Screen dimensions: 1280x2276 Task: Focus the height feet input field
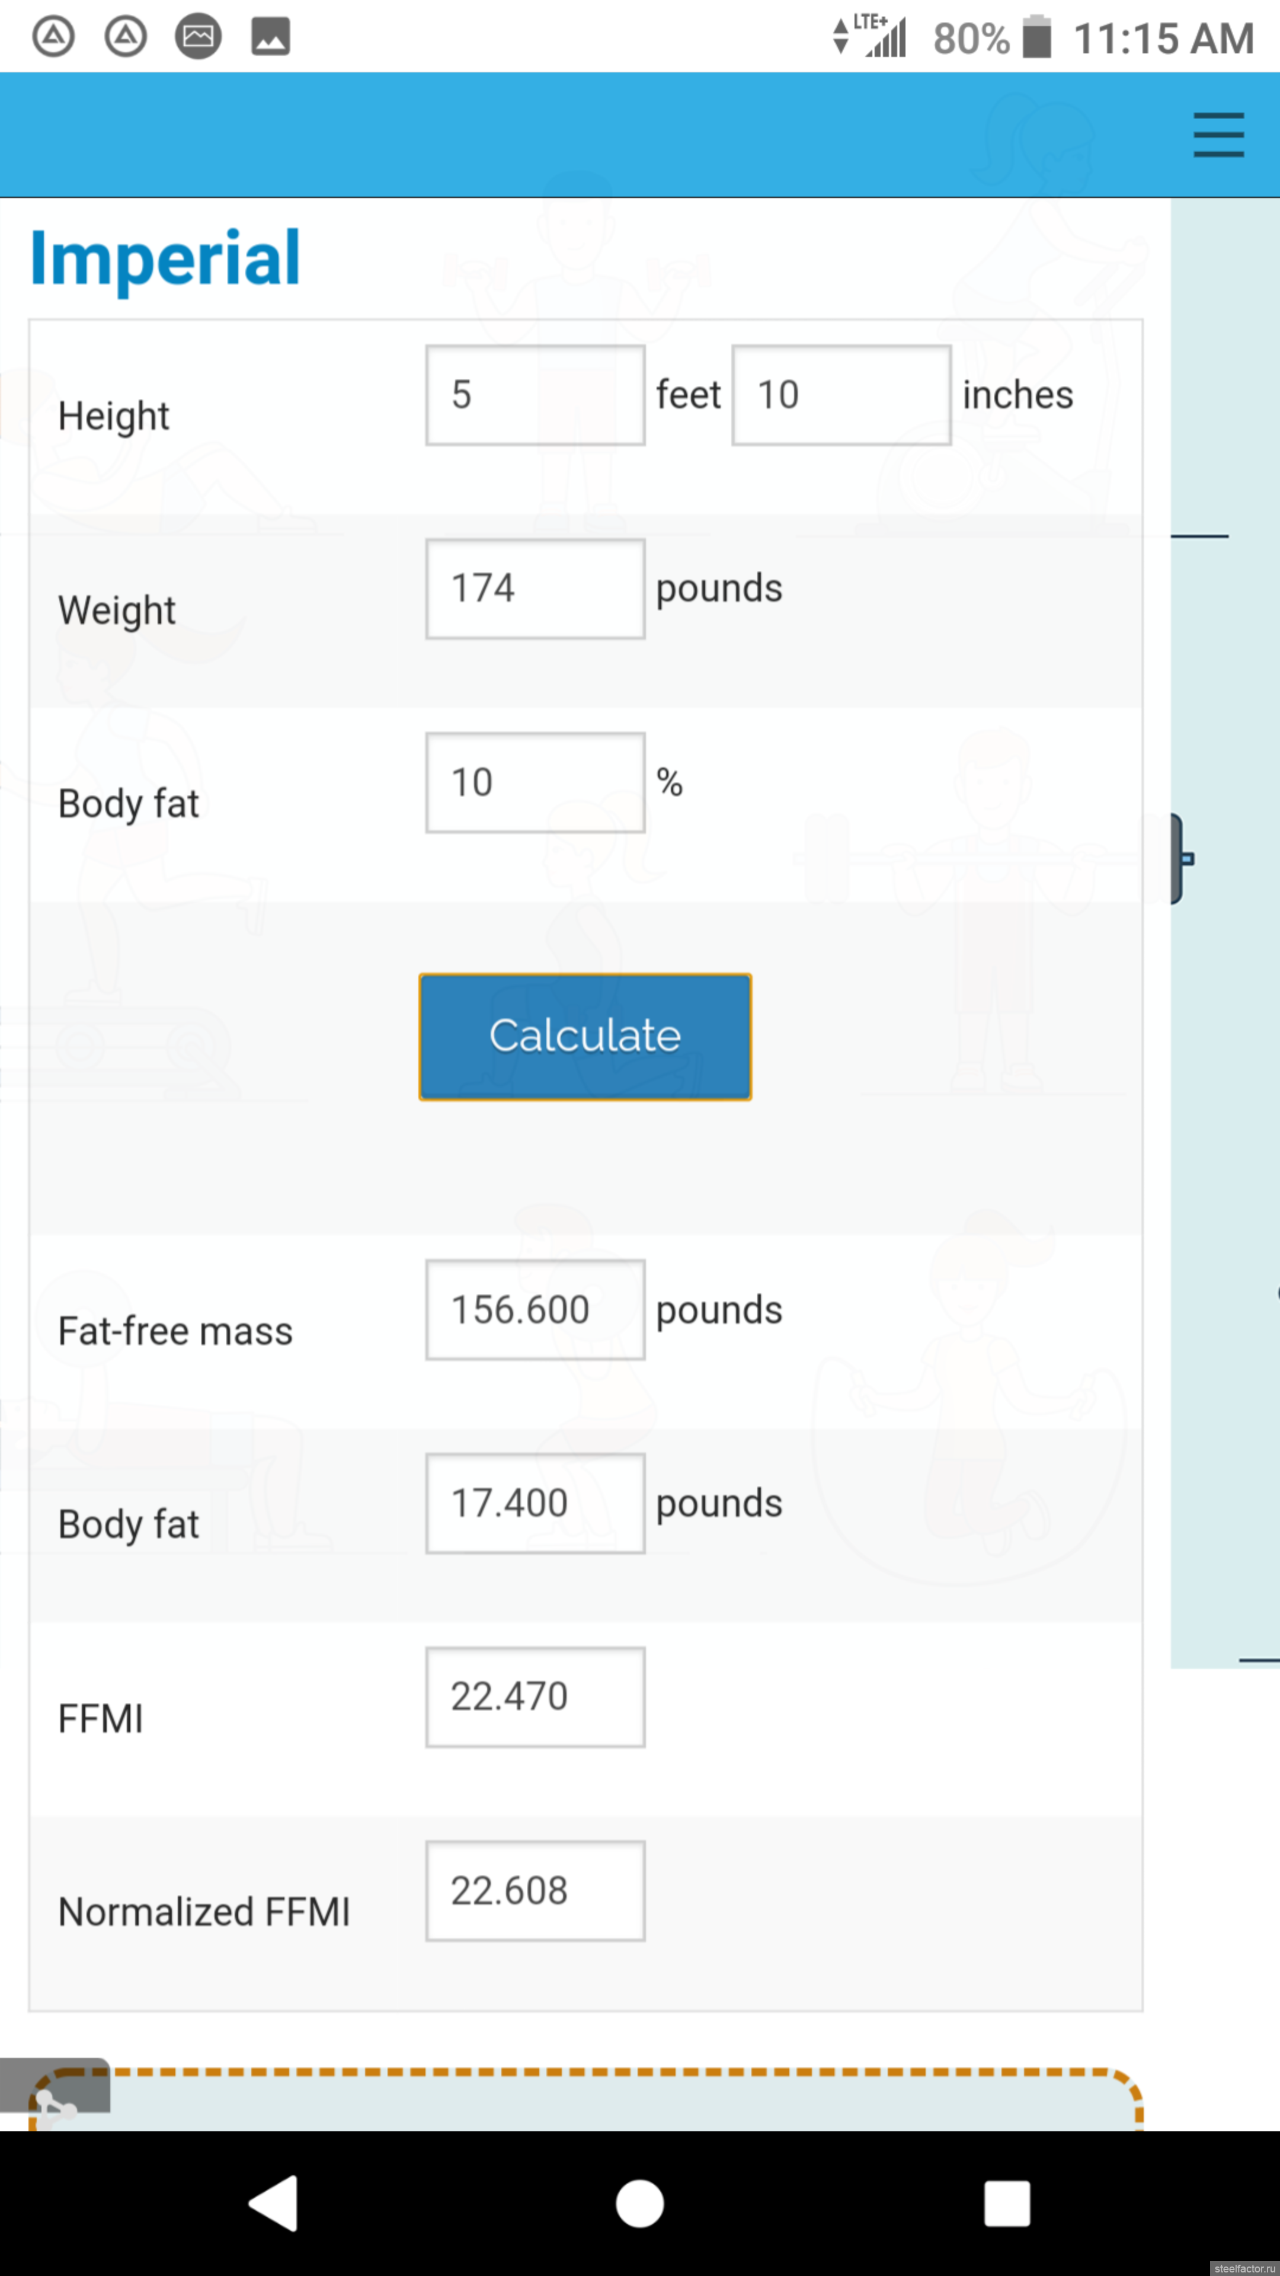click(x=535, y=395)
